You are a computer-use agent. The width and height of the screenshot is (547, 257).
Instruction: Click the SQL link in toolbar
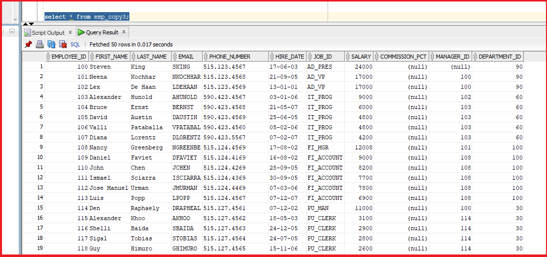[x=75, y=44]
